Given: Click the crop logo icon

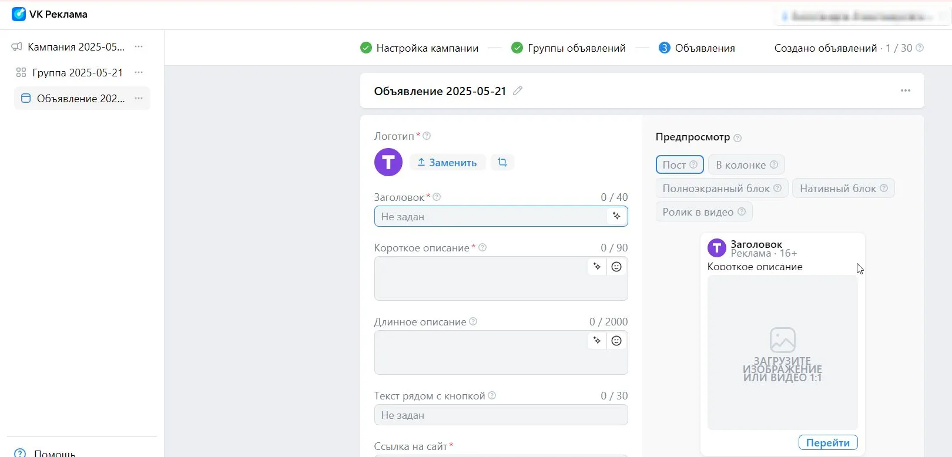Looking at the screenshot, I should [502, 162].
